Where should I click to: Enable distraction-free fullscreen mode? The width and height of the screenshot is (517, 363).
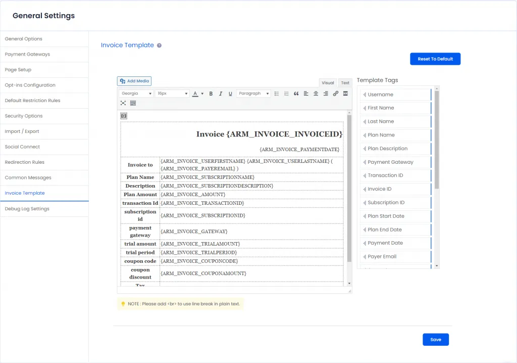123,103
